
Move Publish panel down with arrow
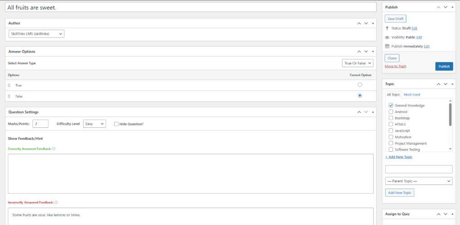tap(445, 7)
